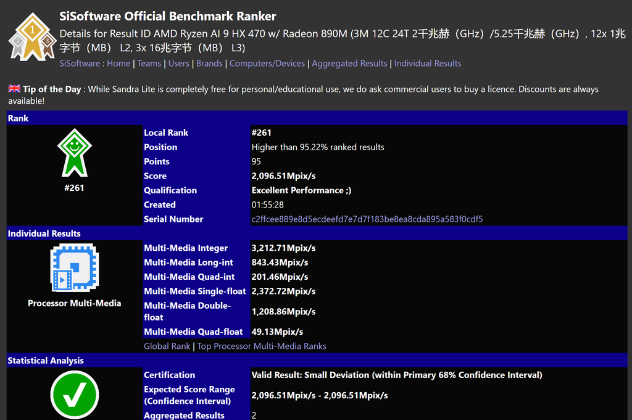
Task: View Top Processor Multi-Media Ranks
Action: (x=262, y=346)
